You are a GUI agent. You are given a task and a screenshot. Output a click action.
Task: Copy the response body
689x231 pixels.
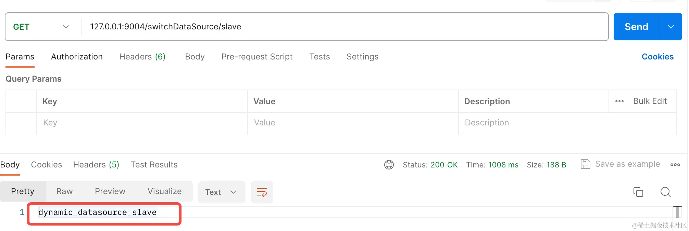click(x=638, y=192)
